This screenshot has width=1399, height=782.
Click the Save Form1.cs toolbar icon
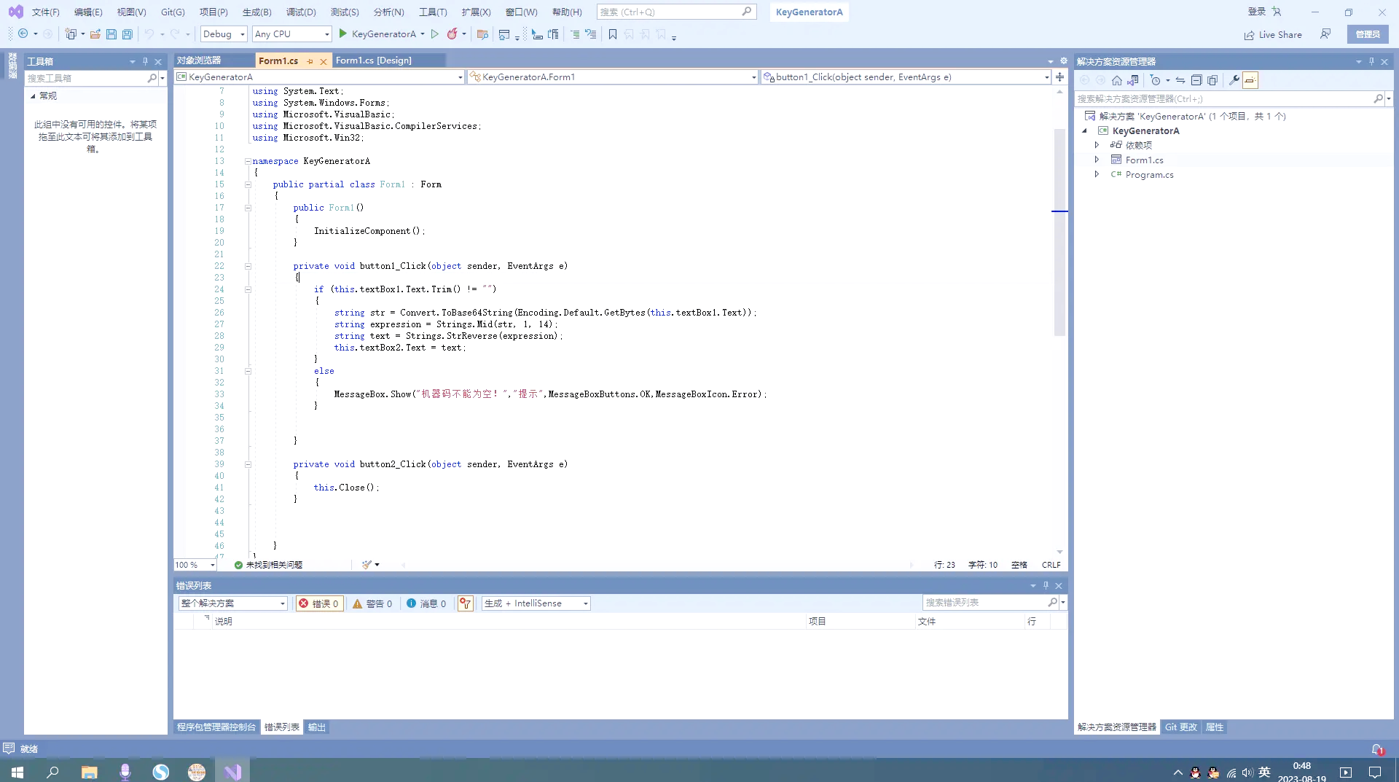point(111,34)
